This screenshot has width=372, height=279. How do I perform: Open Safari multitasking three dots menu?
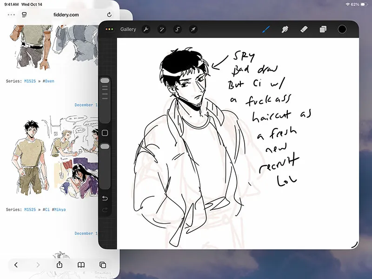[11, 15]
